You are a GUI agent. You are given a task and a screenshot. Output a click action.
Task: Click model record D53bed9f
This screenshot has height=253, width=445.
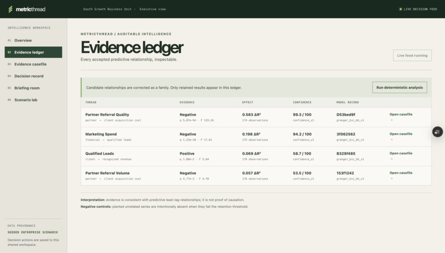pyautogui.click(x=346, y=115)
